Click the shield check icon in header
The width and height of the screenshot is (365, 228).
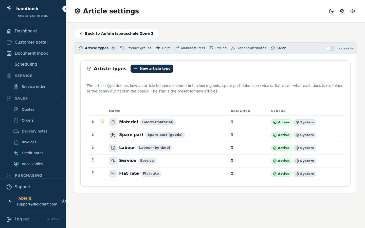[x=342, y=11]
